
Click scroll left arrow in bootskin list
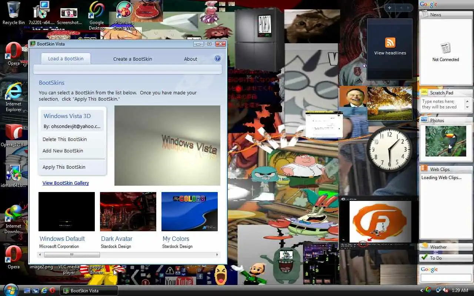coord(40,255)
